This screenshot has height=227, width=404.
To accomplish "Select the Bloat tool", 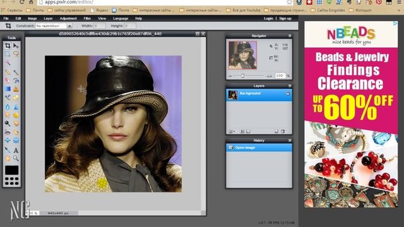I will (x=8, y=141).
